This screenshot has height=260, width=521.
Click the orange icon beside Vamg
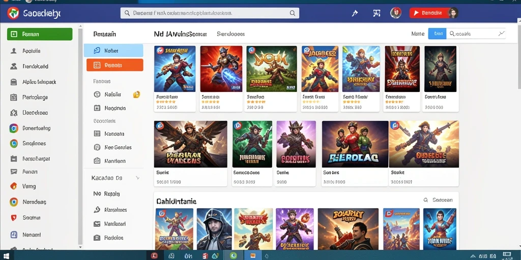point(14,186)
